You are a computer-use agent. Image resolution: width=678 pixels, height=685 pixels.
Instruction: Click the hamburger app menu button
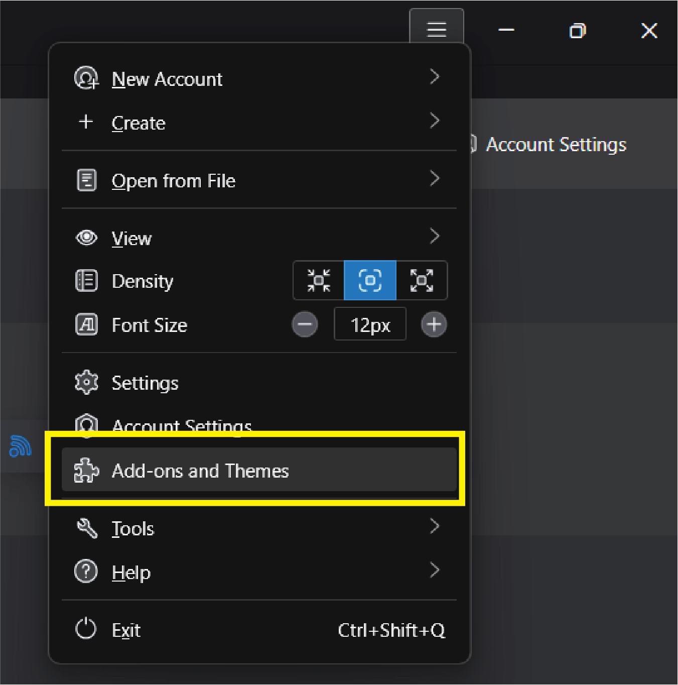coord(436,29)
